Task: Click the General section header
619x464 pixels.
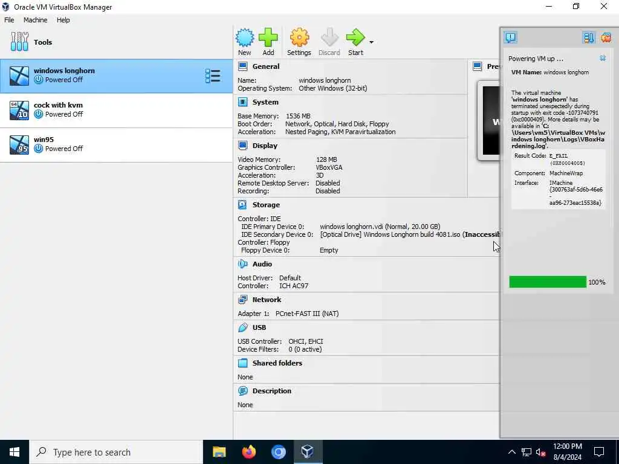Action: click(266, 66)
